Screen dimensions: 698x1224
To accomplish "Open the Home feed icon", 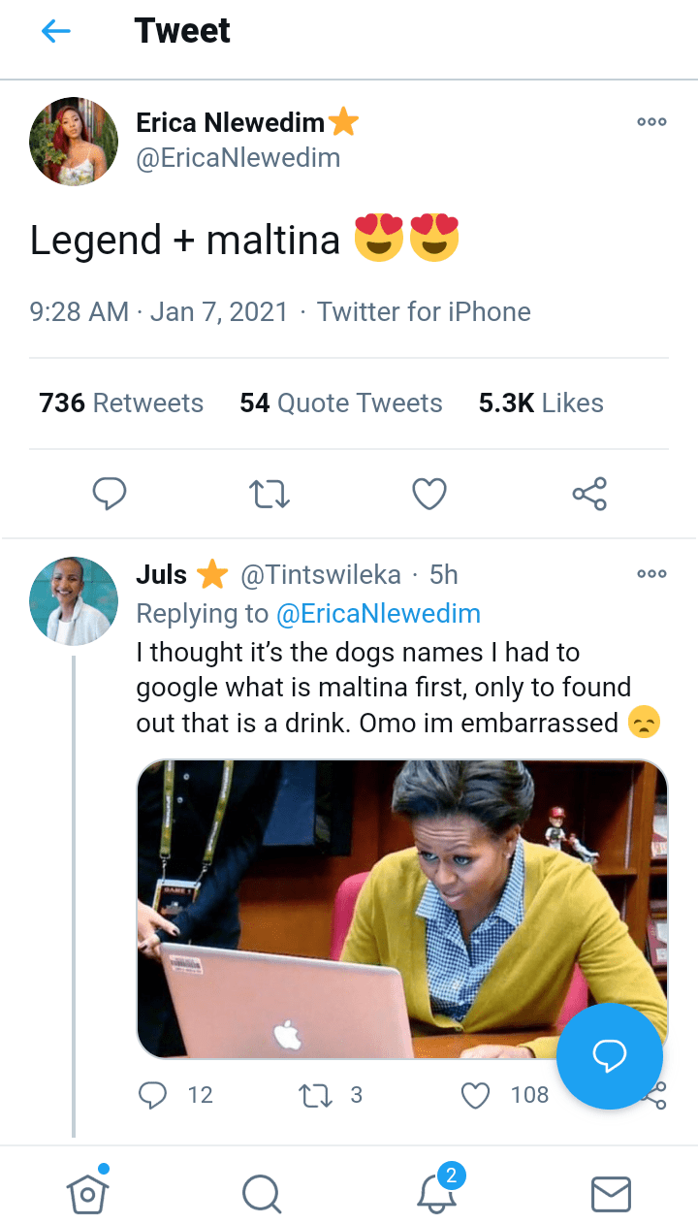I will click(87, 1194).
